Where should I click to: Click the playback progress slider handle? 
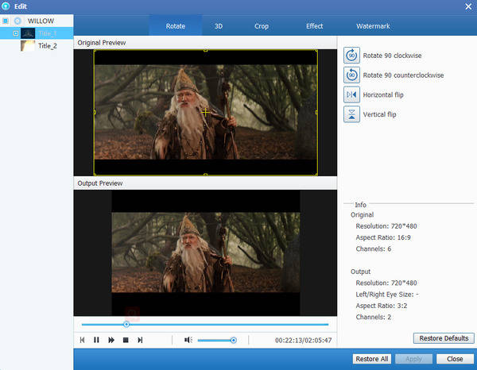tap(126, 325)
